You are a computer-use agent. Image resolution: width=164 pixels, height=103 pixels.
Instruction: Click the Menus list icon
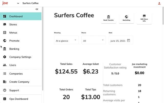coord(5,33)
